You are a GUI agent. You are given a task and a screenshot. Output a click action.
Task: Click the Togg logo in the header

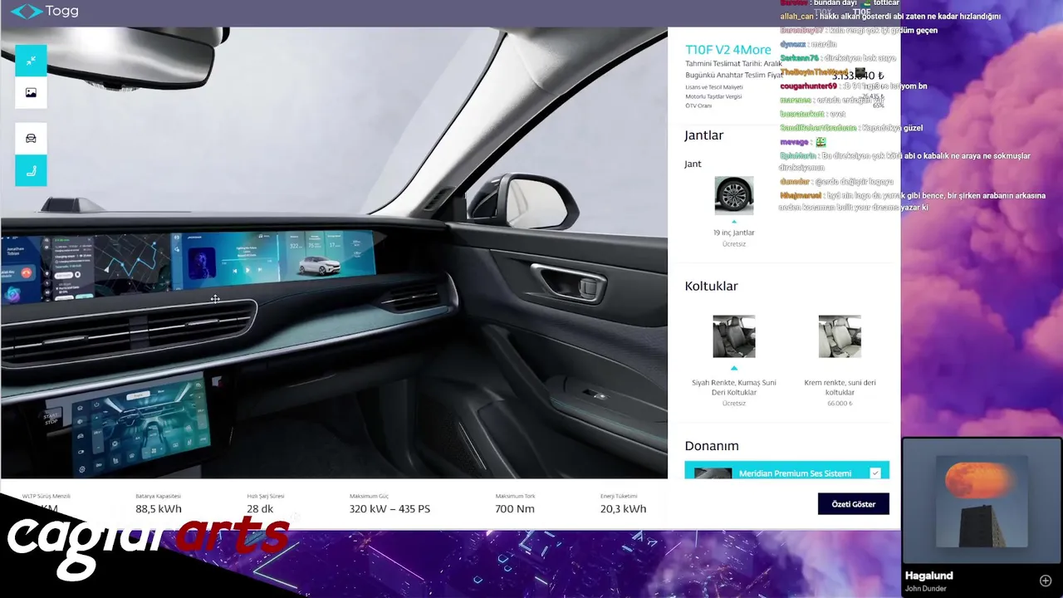[x=44, y=12]
